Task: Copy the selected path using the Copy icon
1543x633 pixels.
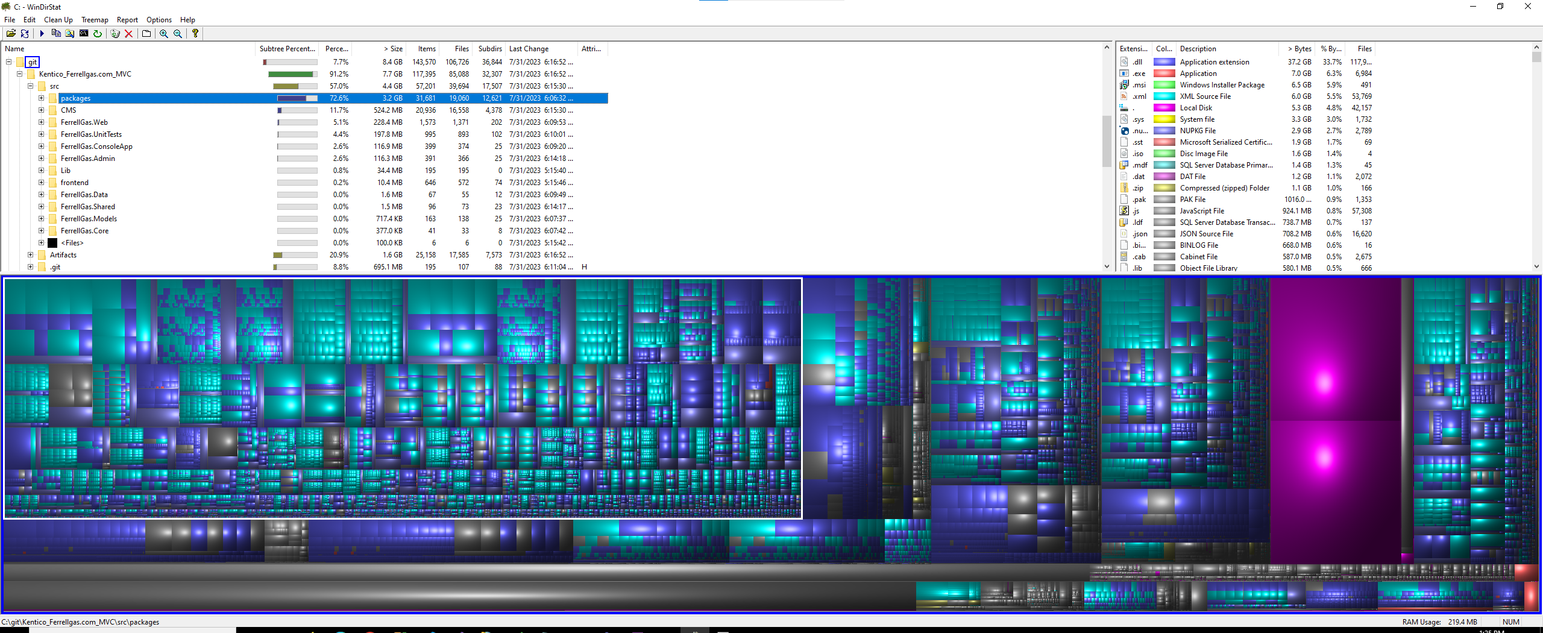Action: [x=56, y=33]
